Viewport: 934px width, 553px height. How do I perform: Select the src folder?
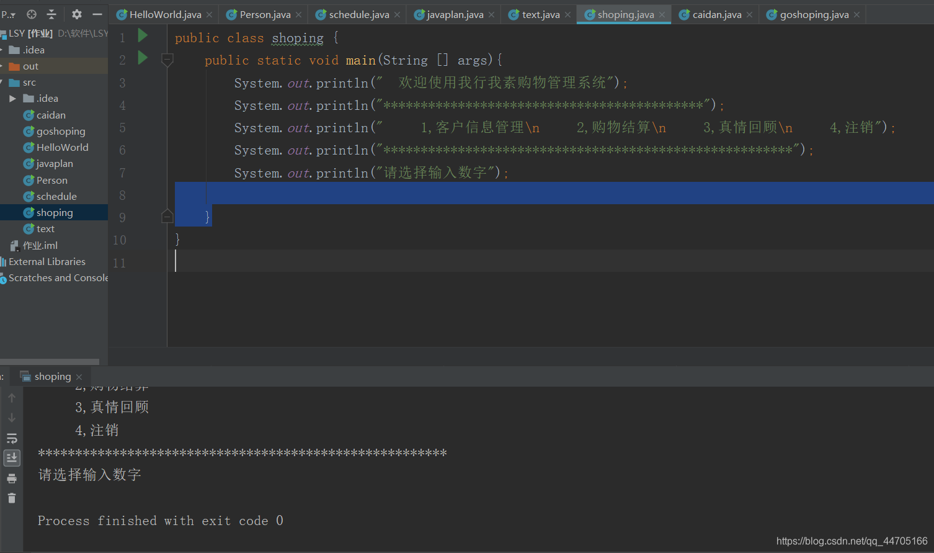click(x=54, y=82)
